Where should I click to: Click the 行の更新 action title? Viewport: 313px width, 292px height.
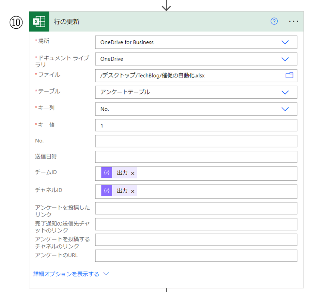point(67,21)
